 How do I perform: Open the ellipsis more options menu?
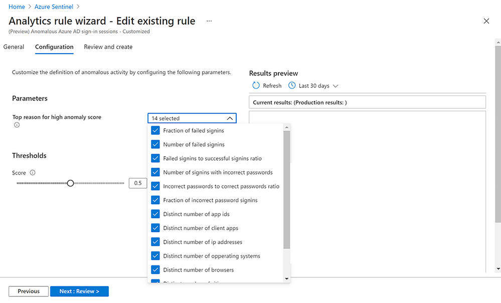point(209,21)
